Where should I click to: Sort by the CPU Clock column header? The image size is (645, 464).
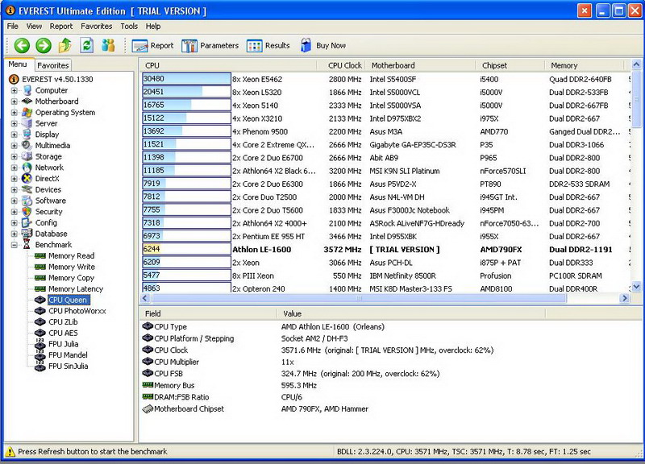[x=341, y=65]
